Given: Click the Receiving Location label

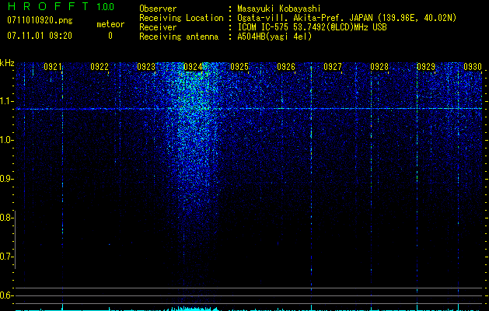Looking at the screenshot, I should (x=181, y=18).
